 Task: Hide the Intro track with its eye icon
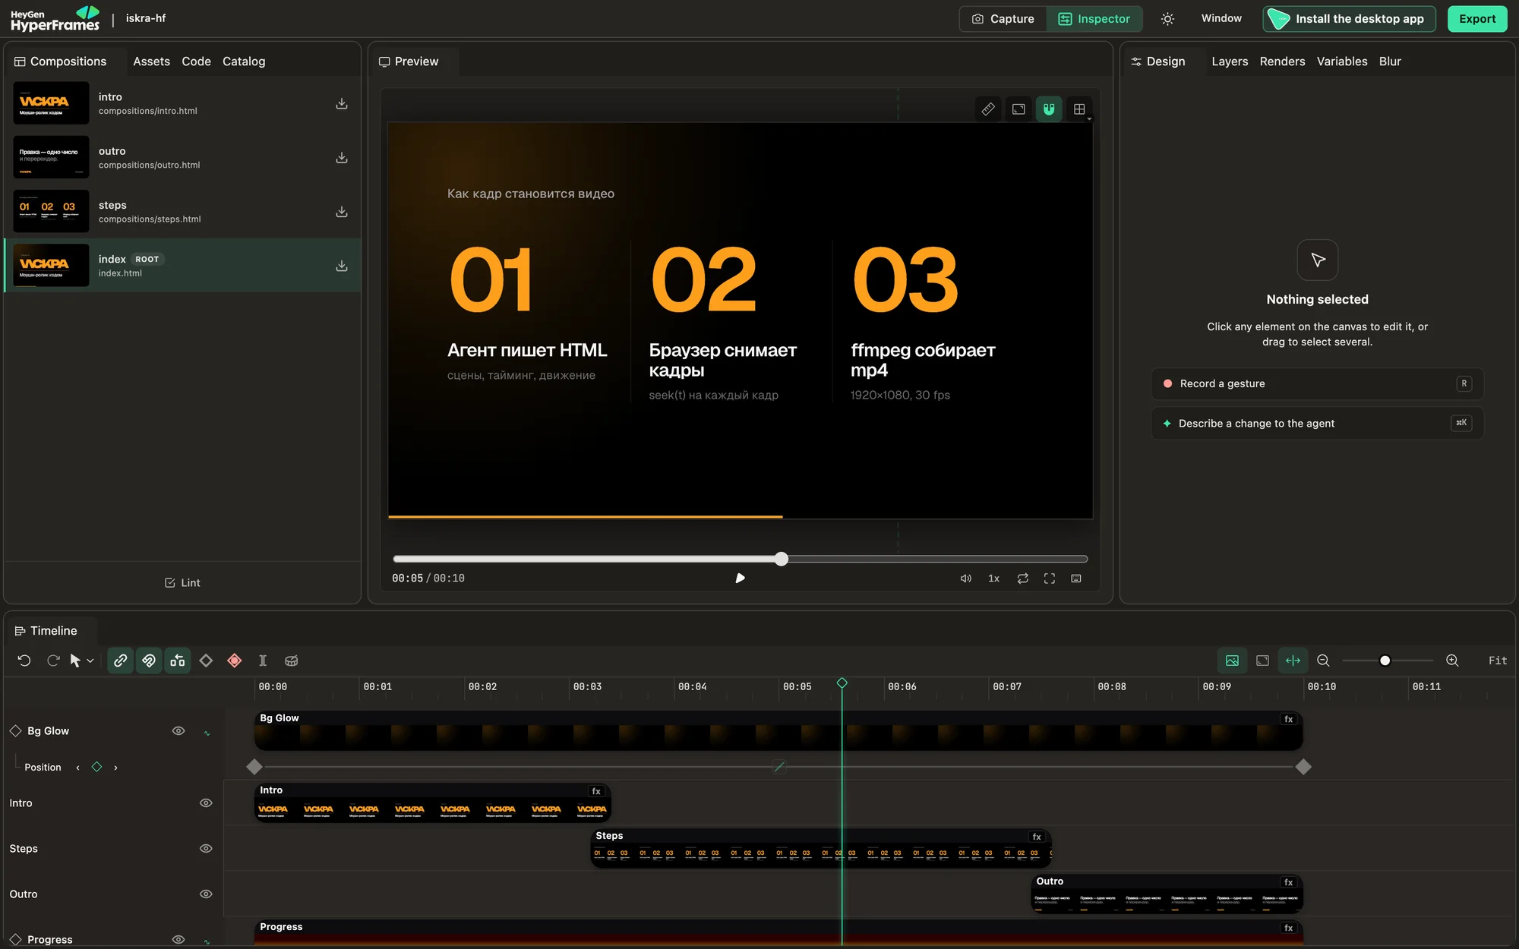[206, 803]
